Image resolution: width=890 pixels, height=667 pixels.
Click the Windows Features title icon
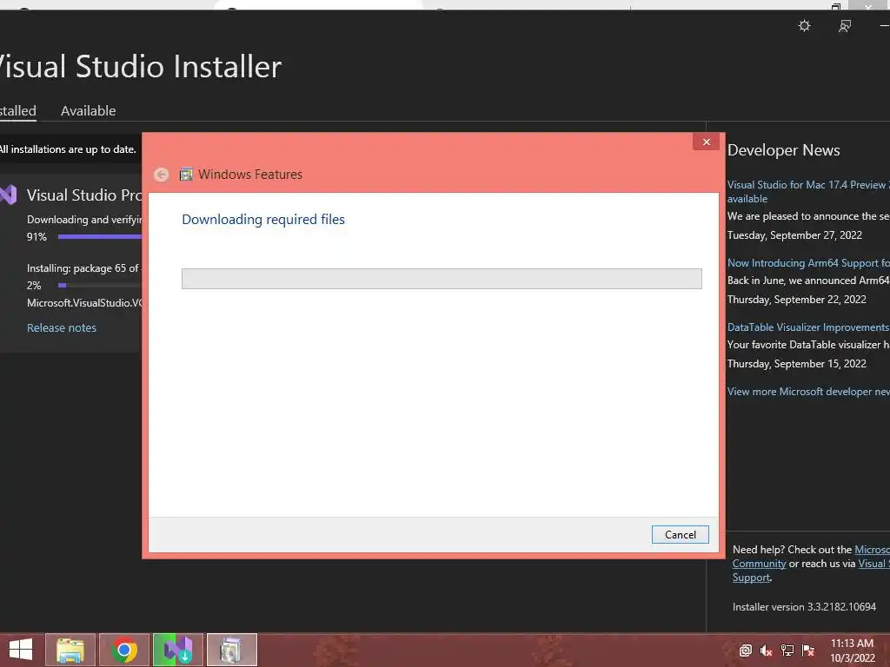[x=186, y=174]
